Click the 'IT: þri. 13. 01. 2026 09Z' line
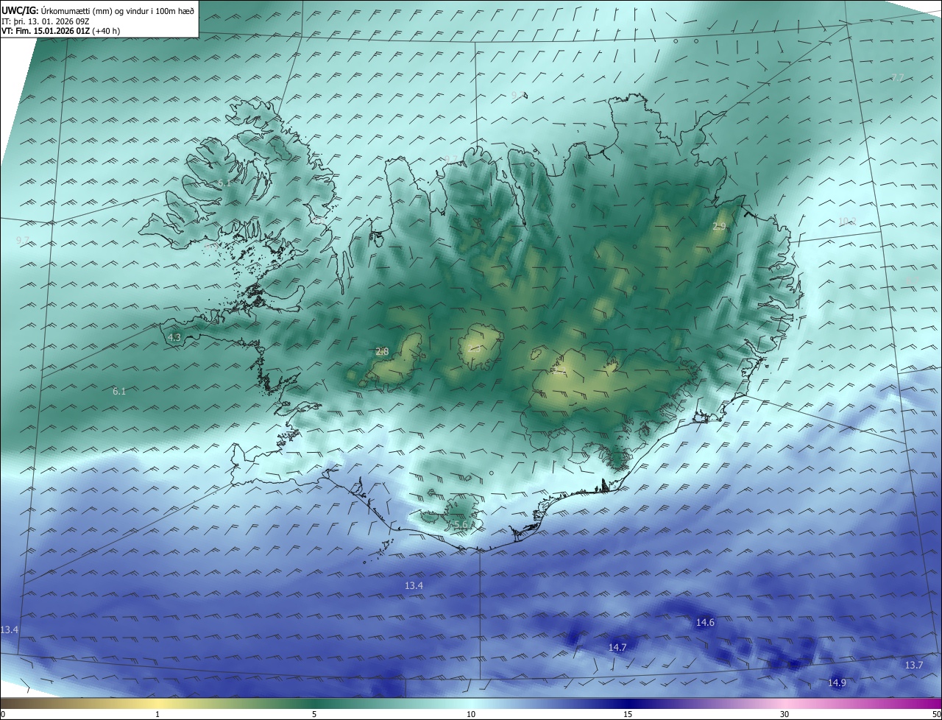The image size is (942, 720). 46,21
